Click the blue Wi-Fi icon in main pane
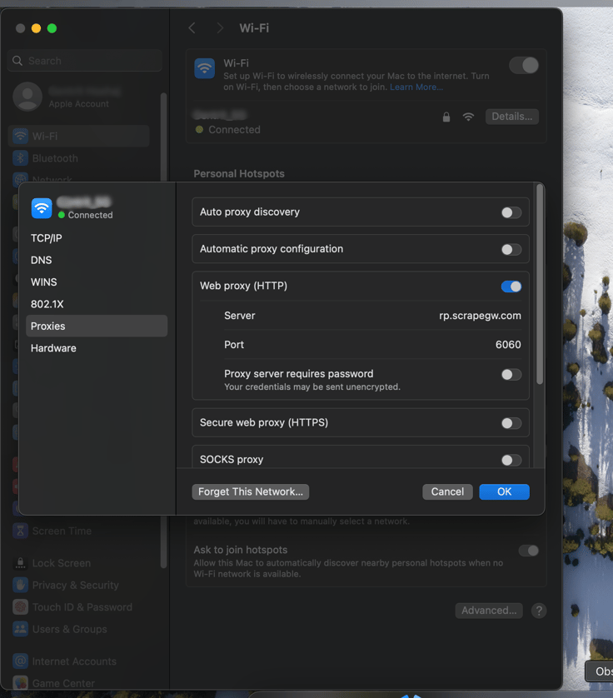613x698 pixels. (204, 68)
